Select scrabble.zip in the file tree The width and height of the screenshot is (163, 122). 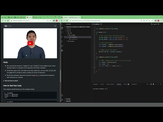pos(77,39)
